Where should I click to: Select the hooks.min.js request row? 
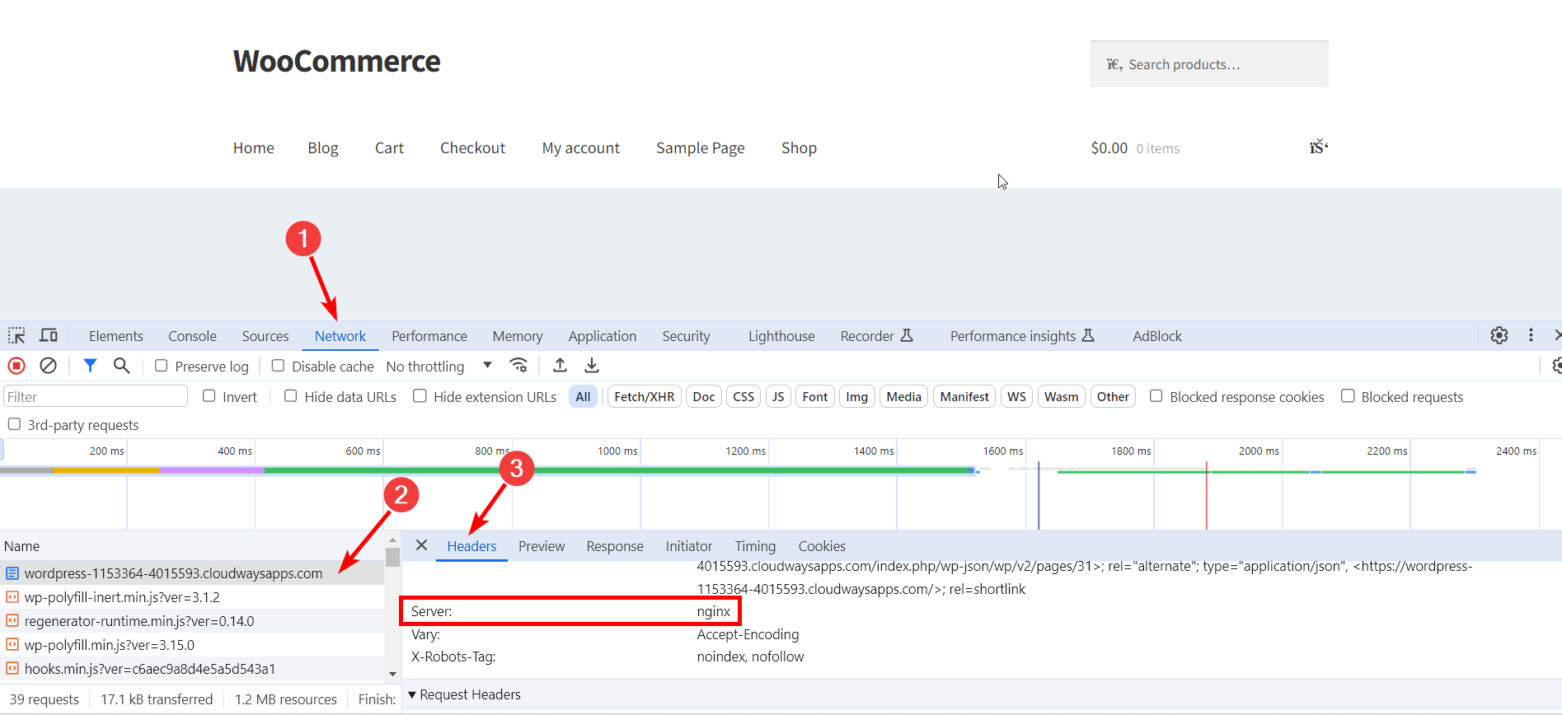(192, 669)
